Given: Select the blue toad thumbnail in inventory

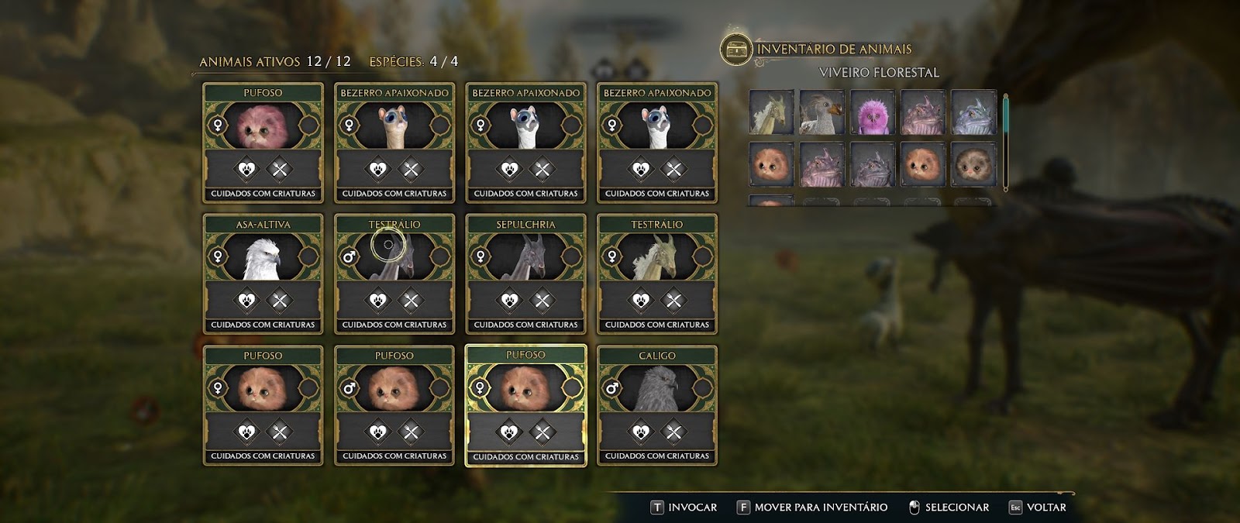Looking at the screenshot, I should [973, 112].
